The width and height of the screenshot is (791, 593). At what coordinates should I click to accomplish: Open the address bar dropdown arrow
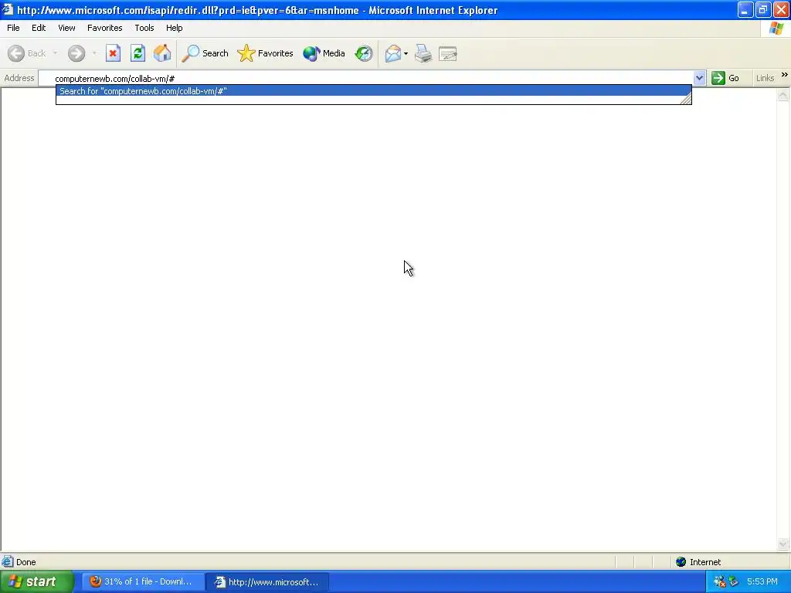point(699,78)
